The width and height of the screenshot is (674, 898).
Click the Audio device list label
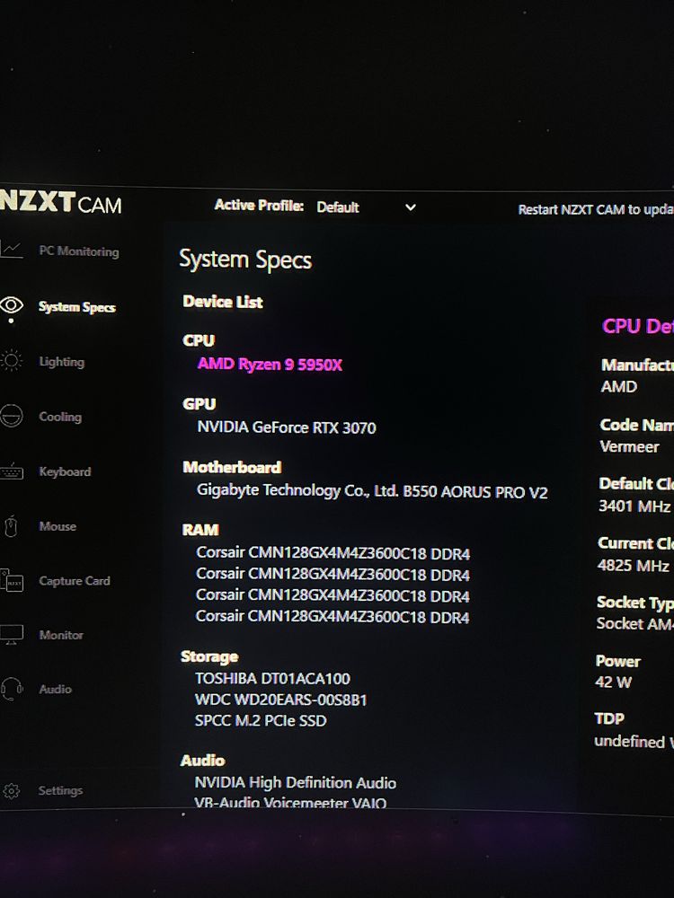tap(202, 760)
